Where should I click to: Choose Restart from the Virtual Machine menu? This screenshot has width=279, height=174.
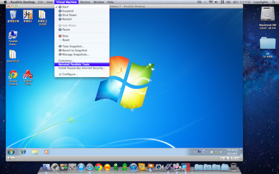click(x=82, y=19)
